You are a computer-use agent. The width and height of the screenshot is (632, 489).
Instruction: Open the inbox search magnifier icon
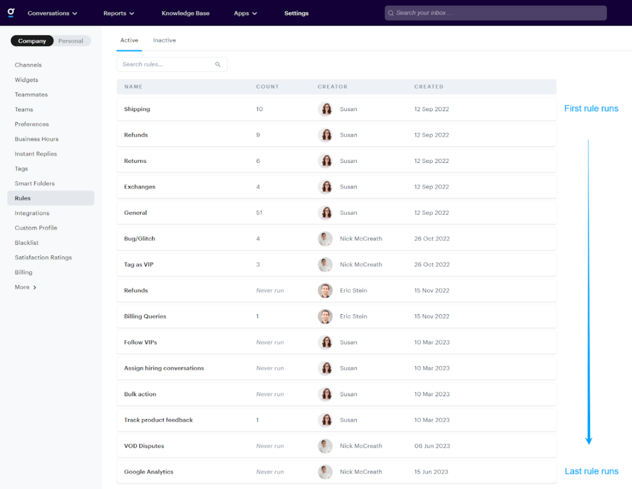[391, 12]
